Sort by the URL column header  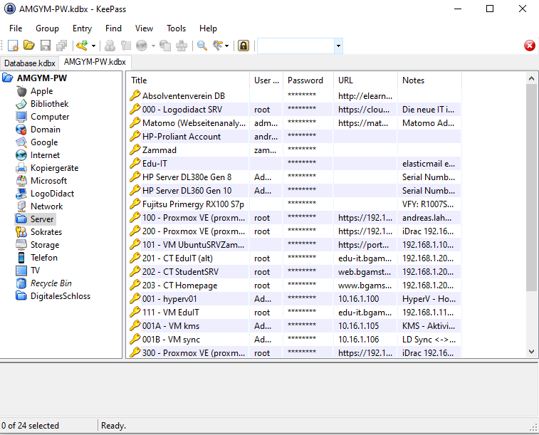[365, 80]
